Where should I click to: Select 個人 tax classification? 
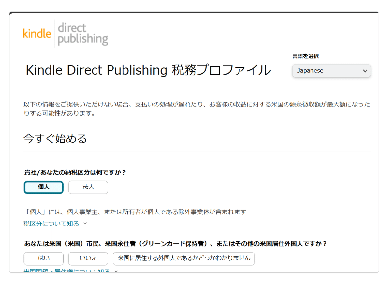click(x=43, y=187)
